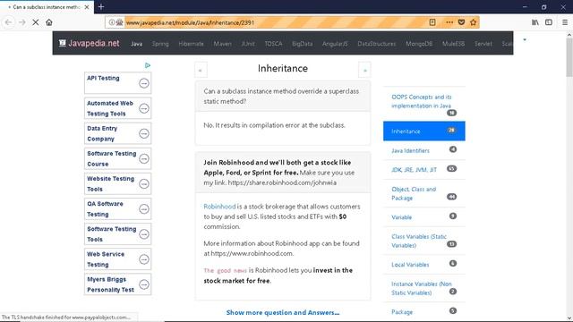Stop loading the page

(x=36, y=22)
